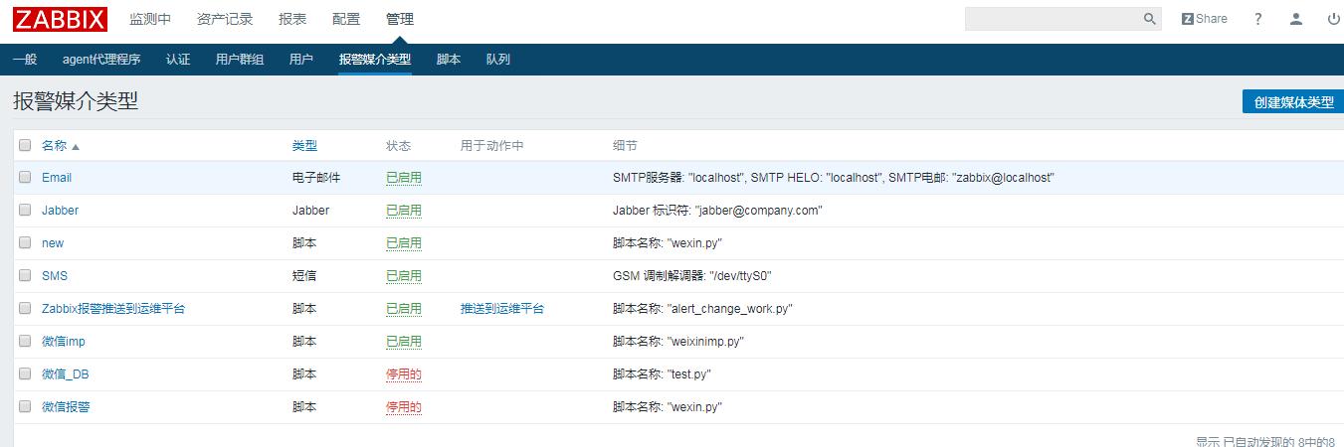Click the Jabber 标识符 detail text
Viewport: 1344px width, 447px height.
[717, 211]
